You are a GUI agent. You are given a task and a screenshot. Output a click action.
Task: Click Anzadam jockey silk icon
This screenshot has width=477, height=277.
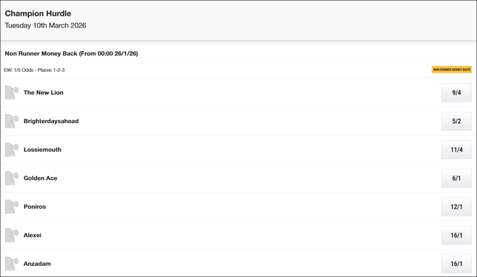pos(12,263)
